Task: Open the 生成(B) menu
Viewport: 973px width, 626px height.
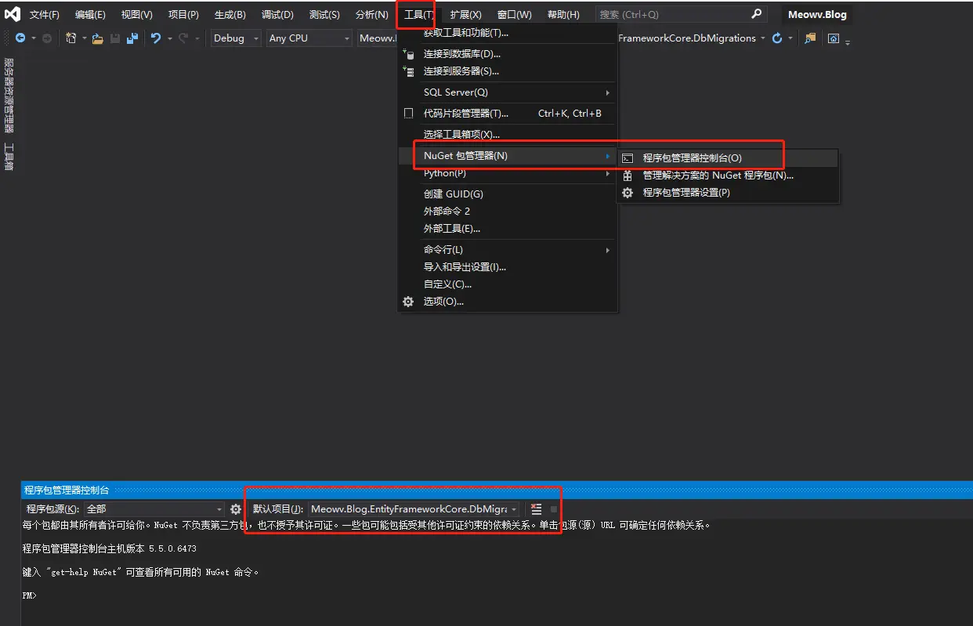Action: (230, 15)
